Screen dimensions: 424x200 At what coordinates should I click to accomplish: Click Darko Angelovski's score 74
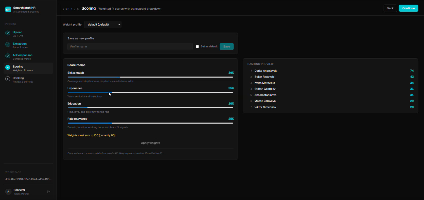[x=412, y=71]
